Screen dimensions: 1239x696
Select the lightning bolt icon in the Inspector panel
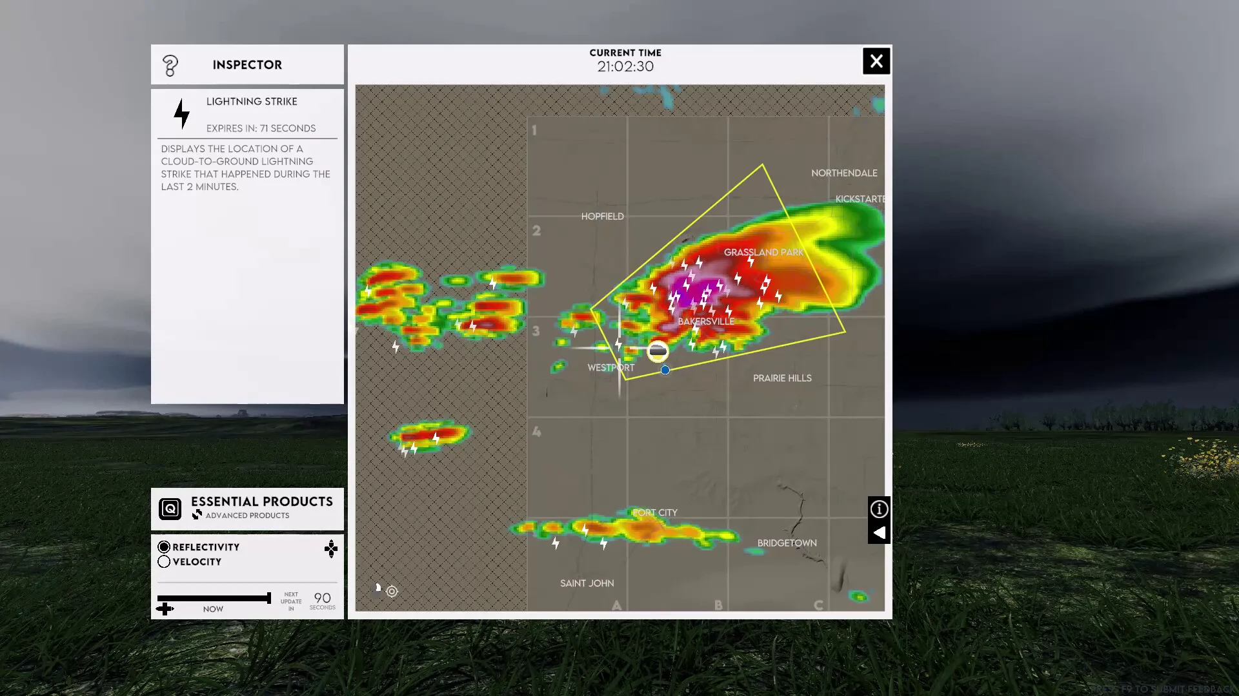tap(181, 112)
